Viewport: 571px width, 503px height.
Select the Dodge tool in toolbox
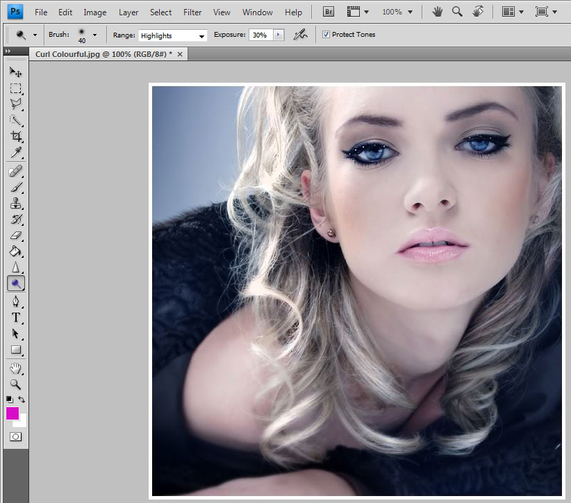[x=16, y=283]
